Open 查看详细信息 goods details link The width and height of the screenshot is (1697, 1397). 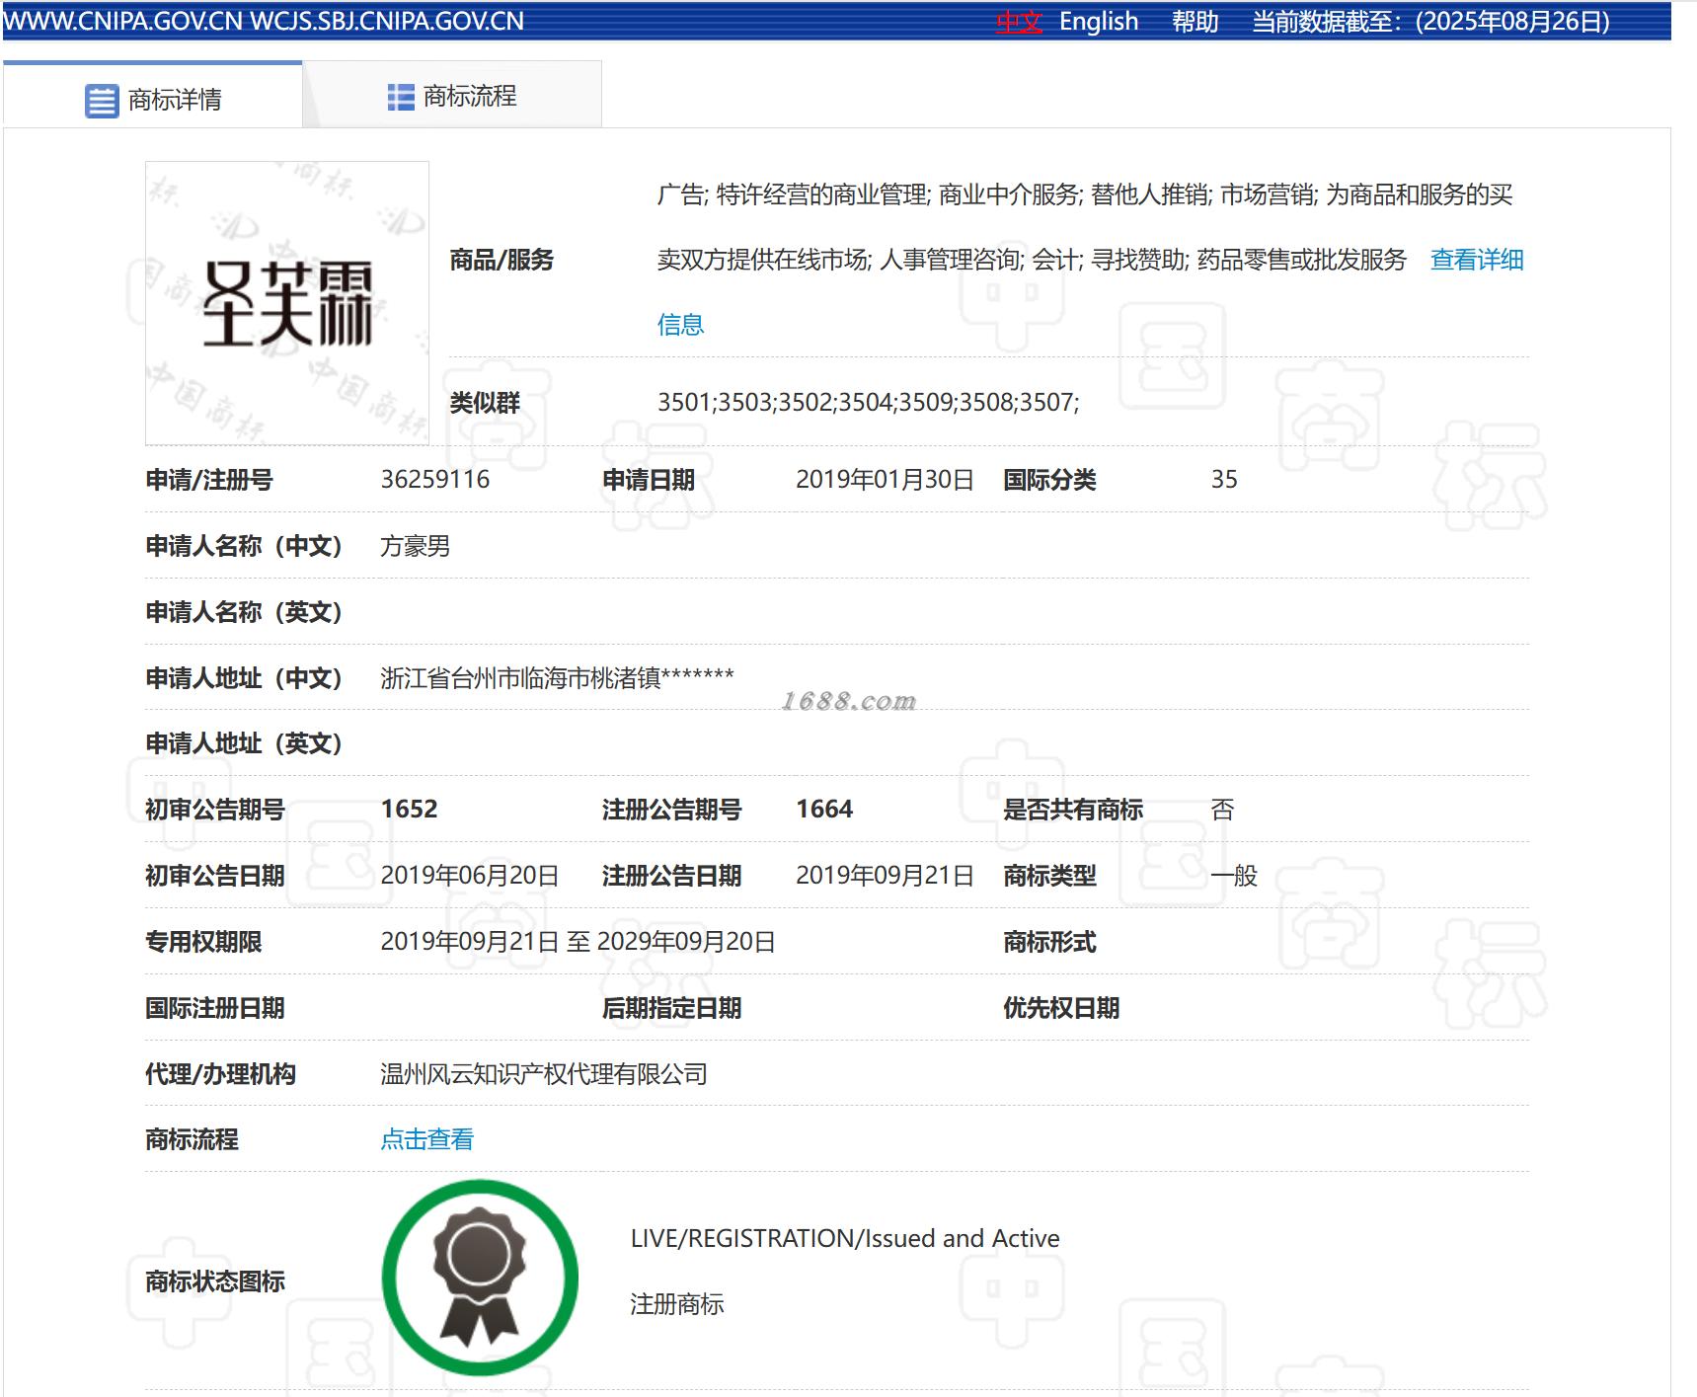1477,260
